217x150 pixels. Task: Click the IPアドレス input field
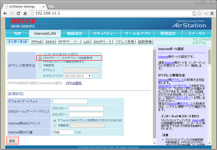pyautogui.click(x=81, y=70)
